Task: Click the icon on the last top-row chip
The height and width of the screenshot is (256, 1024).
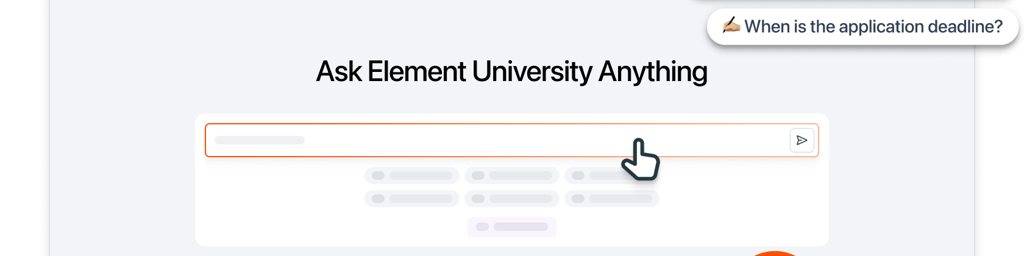Action: [x=578, y=176]
